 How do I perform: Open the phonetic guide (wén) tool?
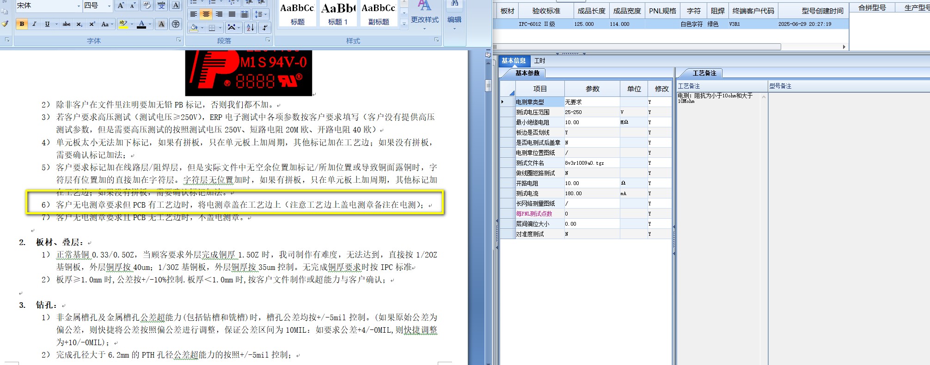tap(161, 6)
